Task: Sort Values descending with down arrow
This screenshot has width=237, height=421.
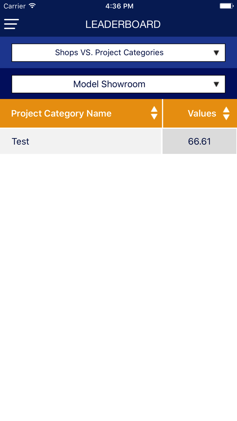Action: click(226, 117)
